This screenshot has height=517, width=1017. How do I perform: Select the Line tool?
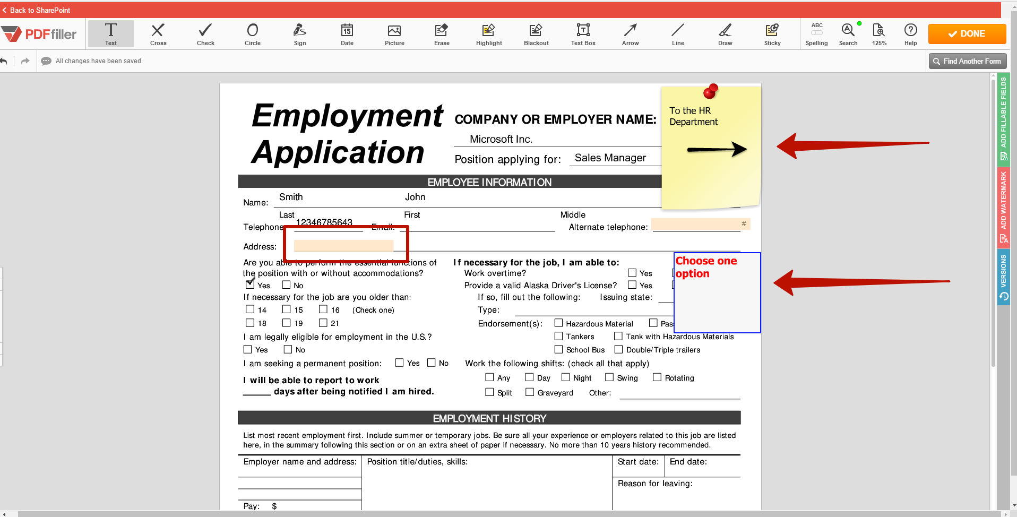(x=678, y=34)
